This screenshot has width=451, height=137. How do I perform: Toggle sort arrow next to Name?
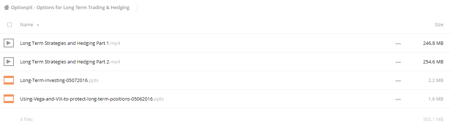pyautogui.click(x=38, y=25)
